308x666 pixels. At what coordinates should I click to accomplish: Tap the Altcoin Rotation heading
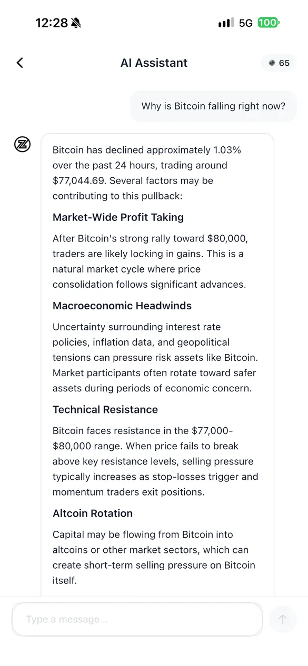(93, 513)
